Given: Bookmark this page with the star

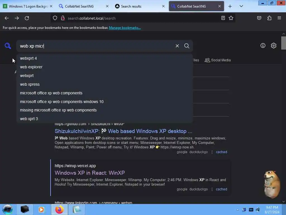Looking at the screenshot, I should tap(231, 18).
